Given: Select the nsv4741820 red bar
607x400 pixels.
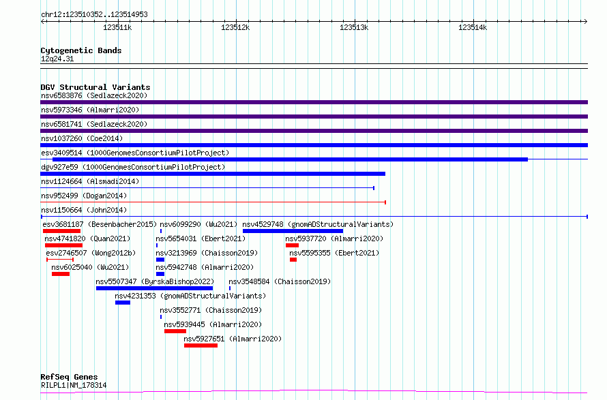Looking at the screenshot, I should pyautogui.click(x=63, y=245).
